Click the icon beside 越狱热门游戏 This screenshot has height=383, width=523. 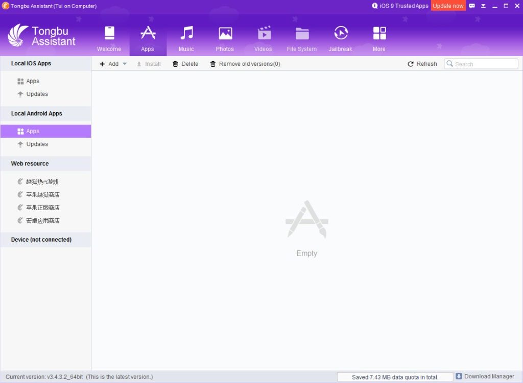(20, 181)
